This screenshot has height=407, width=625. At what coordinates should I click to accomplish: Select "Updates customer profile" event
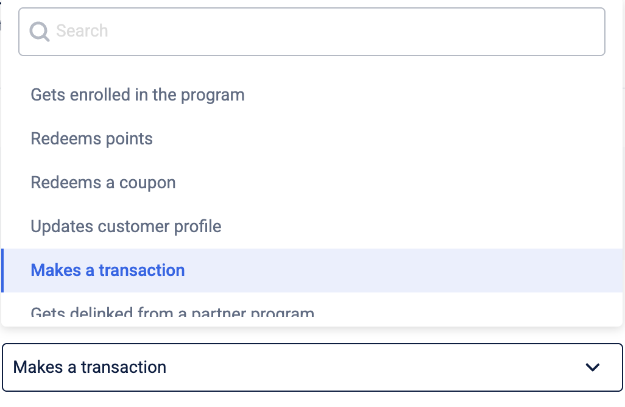click(126, 227)
